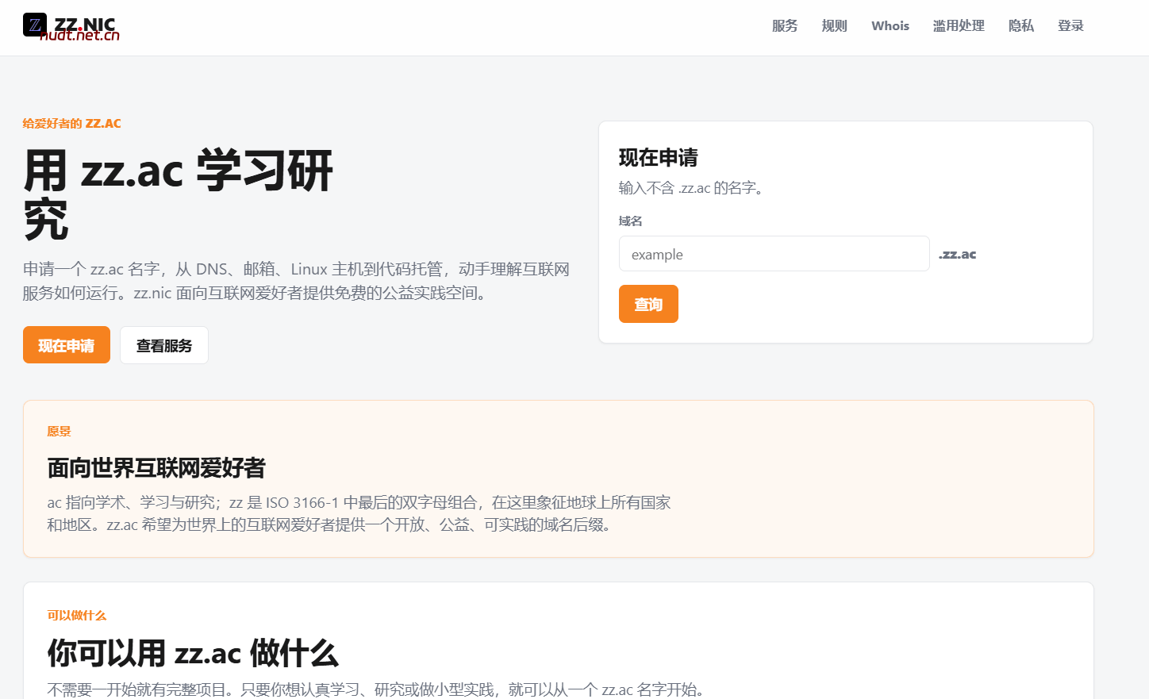
Task: Click the 查看服务 button
Action: [x=164, y=345]
